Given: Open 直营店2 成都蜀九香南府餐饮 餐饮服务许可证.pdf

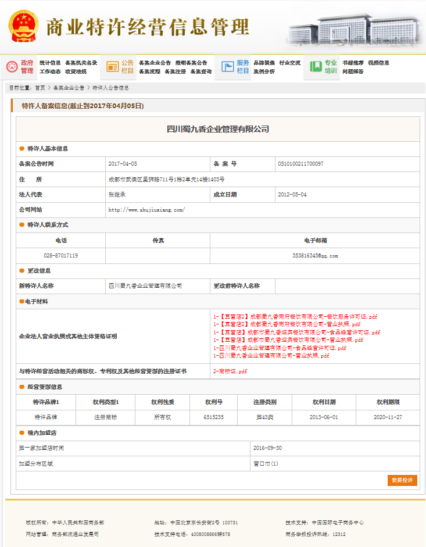Looking at the screenshot, I should 295,317.
